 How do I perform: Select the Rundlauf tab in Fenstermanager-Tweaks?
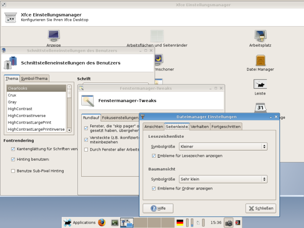(91, 117)
